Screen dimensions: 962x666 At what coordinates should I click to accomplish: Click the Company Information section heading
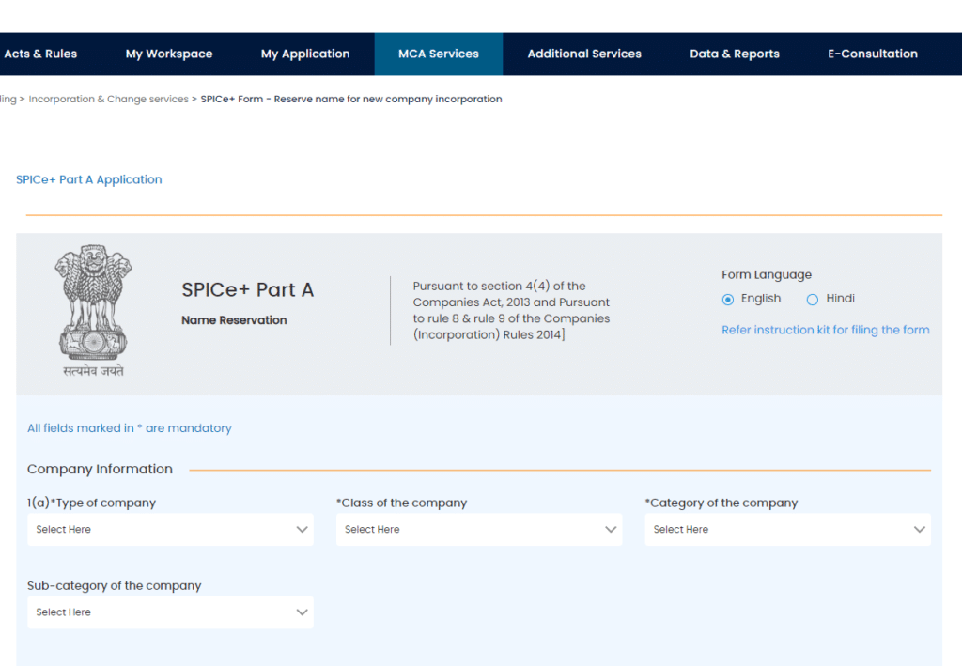100,469
